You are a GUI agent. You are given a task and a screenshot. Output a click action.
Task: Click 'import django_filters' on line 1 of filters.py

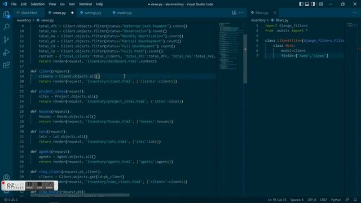coord(287,25)
